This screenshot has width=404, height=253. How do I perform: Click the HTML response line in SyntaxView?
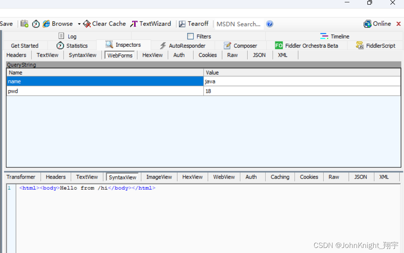click(x=87, y=188)
